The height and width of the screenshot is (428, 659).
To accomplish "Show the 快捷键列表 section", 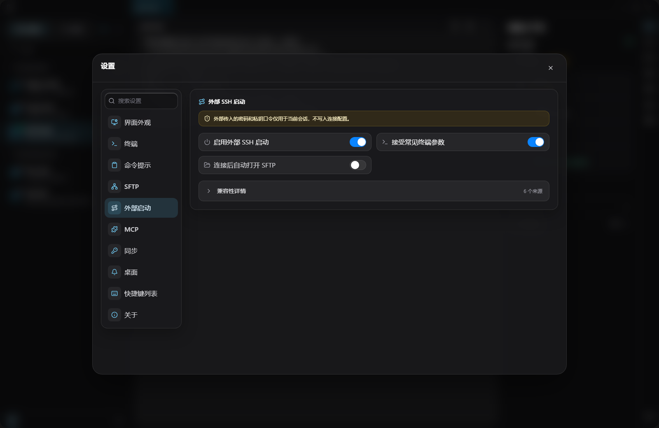I will click(x=141, y=293).
